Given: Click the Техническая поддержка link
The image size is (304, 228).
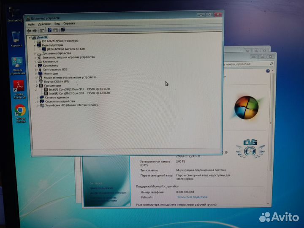Looking at the screenshot, I should 192,197.
